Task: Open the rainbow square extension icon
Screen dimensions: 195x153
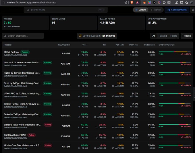Action: click(149, 3)
